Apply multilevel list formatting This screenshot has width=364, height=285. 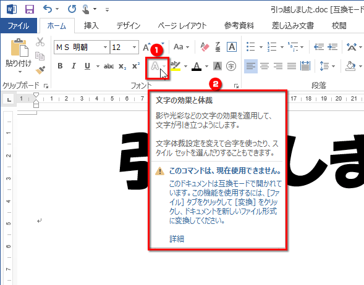[x=293, y=47]
